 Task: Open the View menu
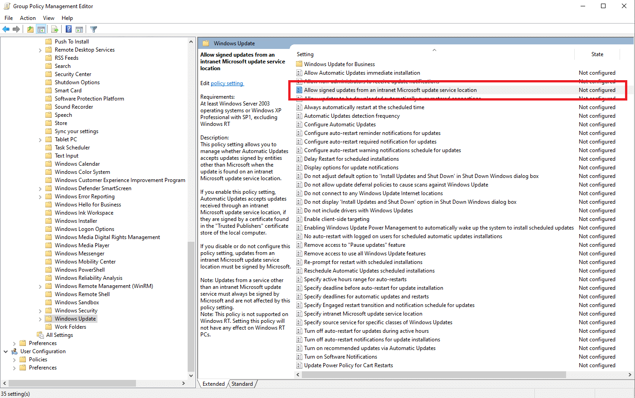click(48, 18)
